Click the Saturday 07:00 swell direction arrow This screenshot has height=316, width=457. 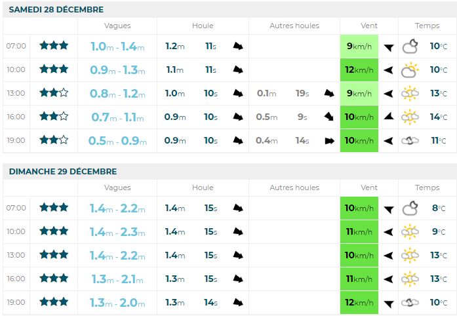[x=239, y=47]
